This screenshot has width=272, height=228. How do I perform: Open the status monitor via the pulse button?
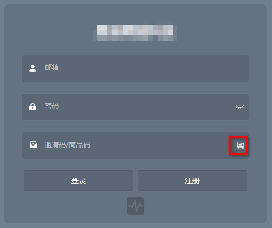pos(135,206)
